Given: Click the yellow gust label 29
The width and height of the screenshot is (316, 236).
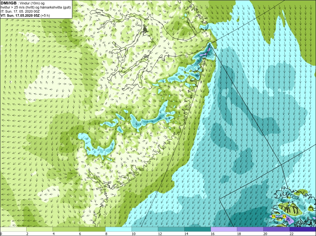Looking at the screenshot, I should [284, 216].
